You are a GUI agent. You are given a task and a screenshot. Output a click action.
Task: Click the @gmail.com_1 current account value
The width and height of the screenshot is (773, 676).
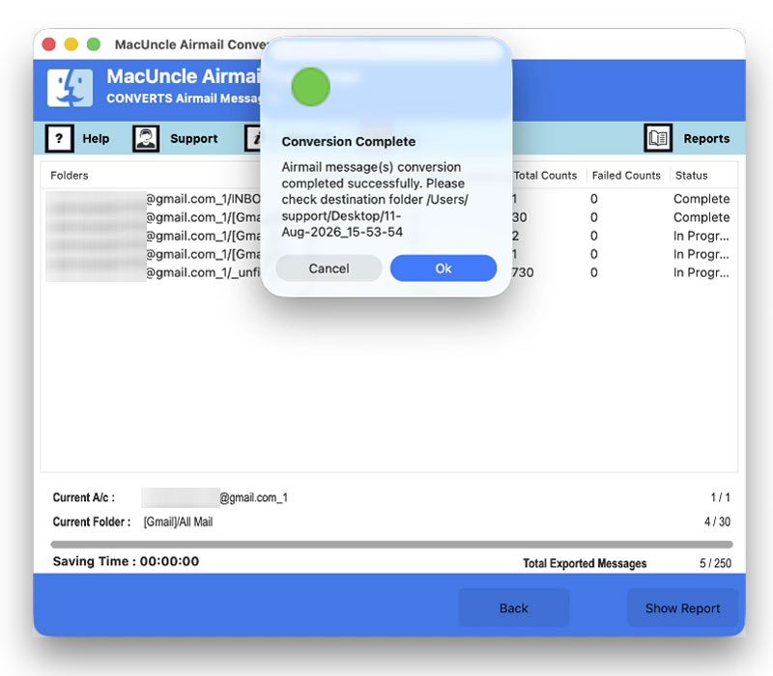[x=254, y=497]
